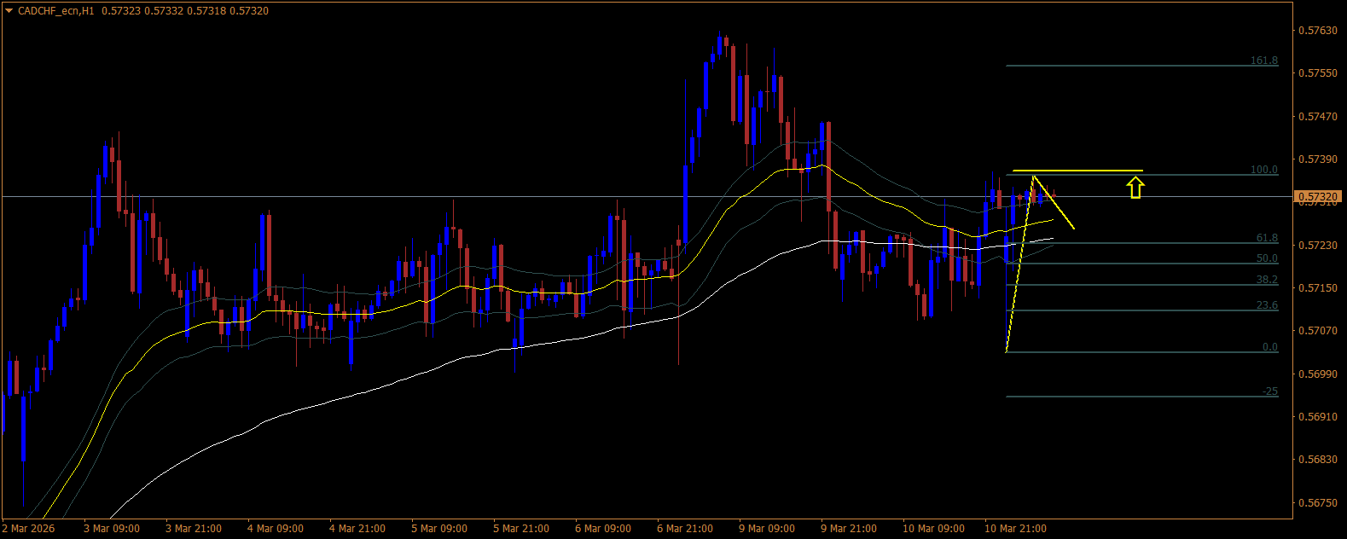Click the CADCHF_ecn,H1 symbol title
Image resolution: width=1347 pixels, height=539 pixels.
coord(56,11)
